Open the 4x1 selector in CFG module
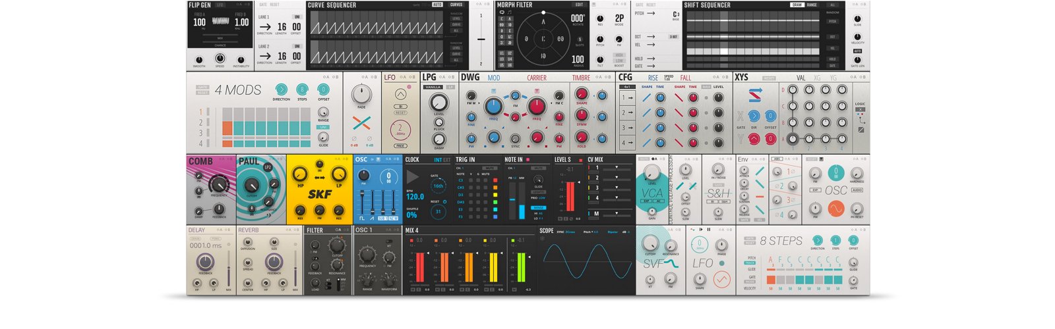The width and height of the screenshot is (1055, 329). click(x=626, y=87)
